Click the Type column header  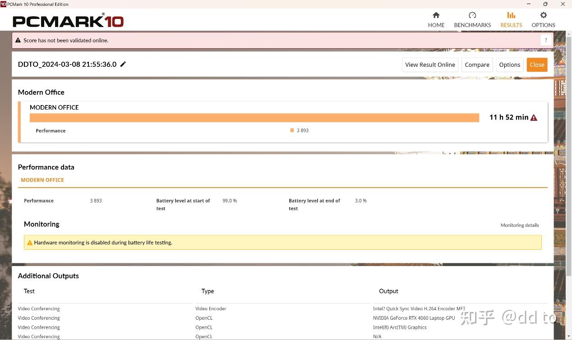coord(208,291)
